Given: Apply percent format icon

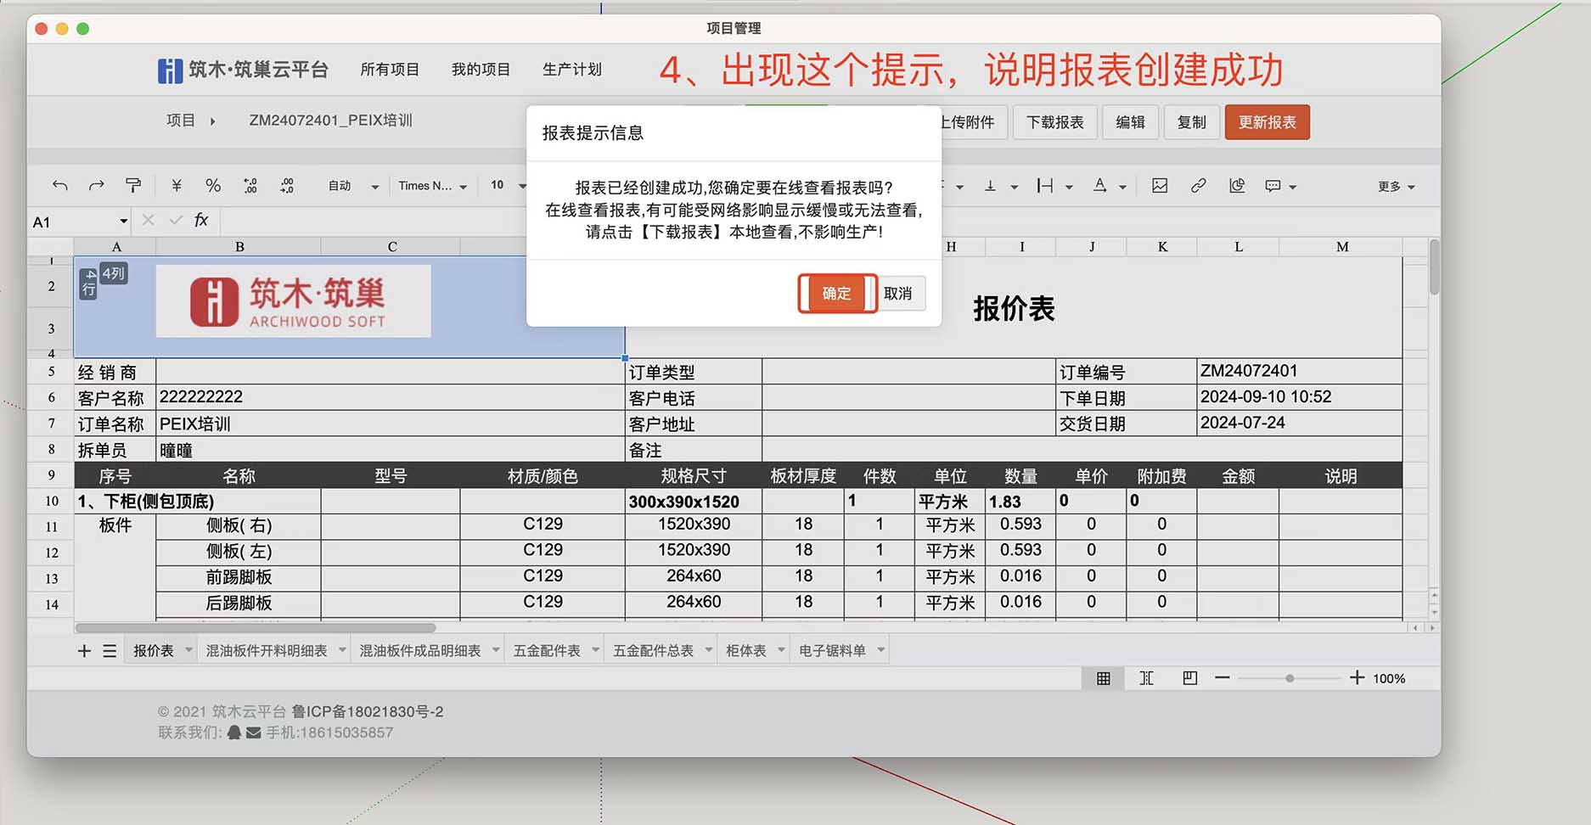Looking at the screenshot, I should 212,185.
